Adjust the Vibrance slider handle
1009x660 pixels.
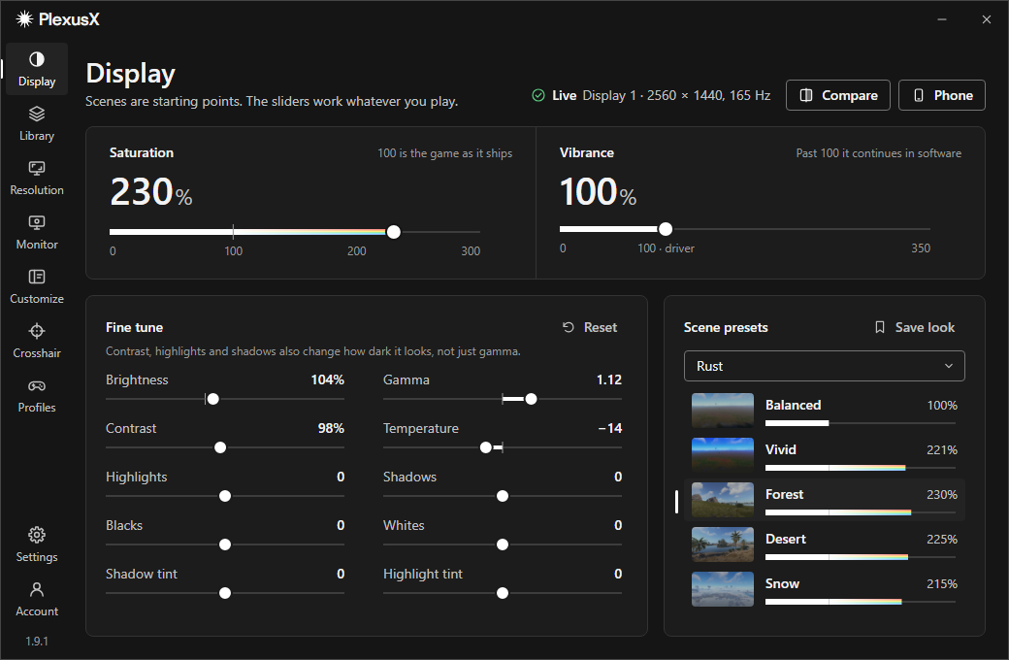point(666,229)
